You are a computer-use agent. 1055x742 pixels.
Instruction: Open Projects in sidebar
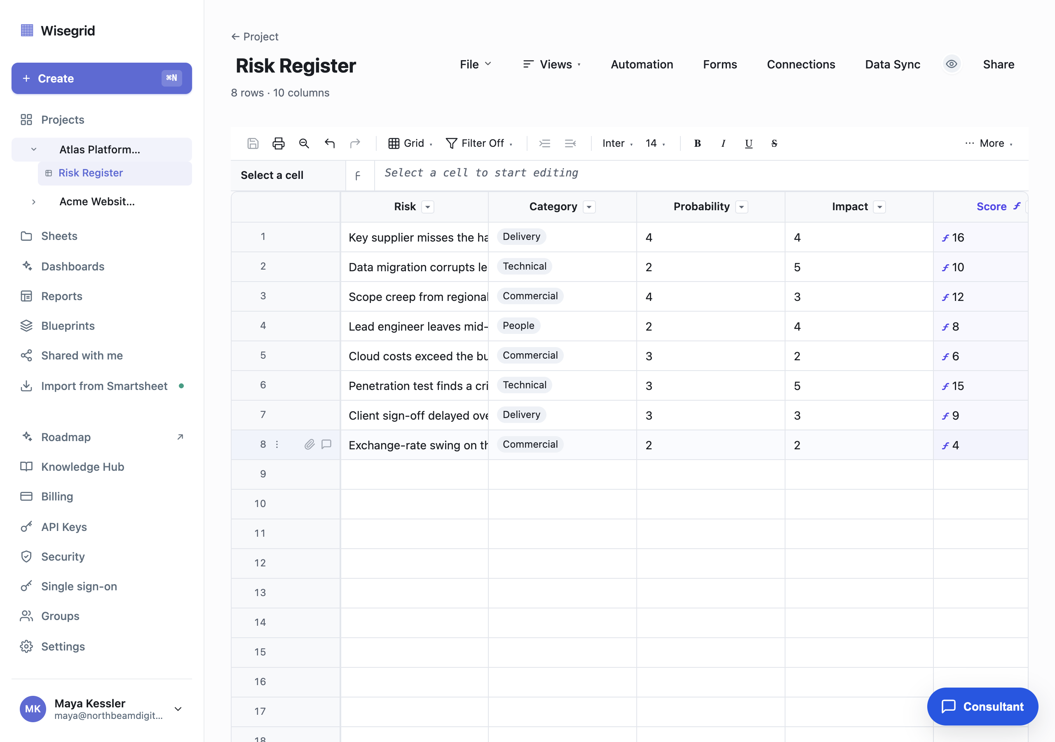102,120
